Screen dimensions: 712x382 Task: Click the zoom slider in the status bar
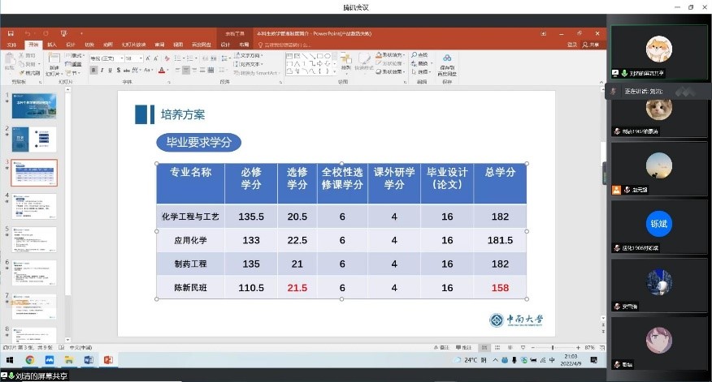[x=553, y=348]
